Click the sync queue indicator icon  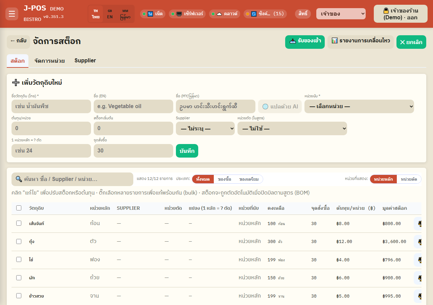point(254,14)
